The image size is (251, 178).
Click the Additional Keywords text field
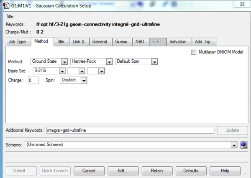coord(130,130)
